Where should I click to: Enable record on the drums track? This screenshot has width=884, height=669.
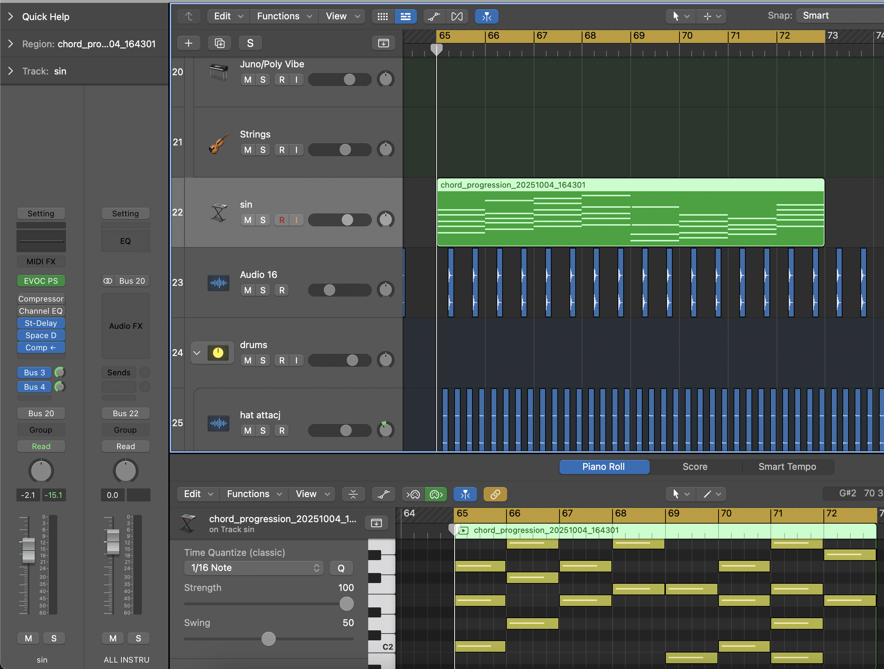click(x=282, y=360)
